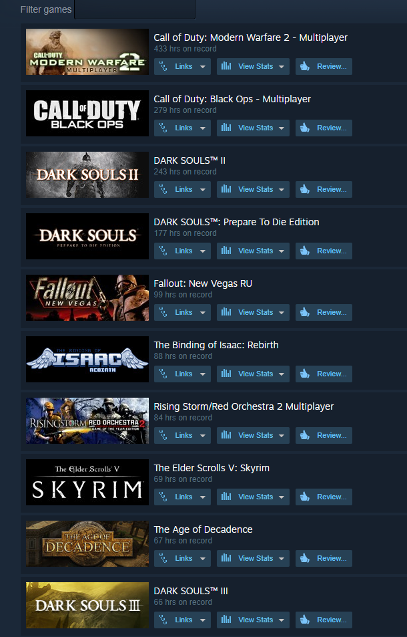
Task: Expand View Stats dropdown arrow for DARK SOULS II
Action: [x=282, y=190]
